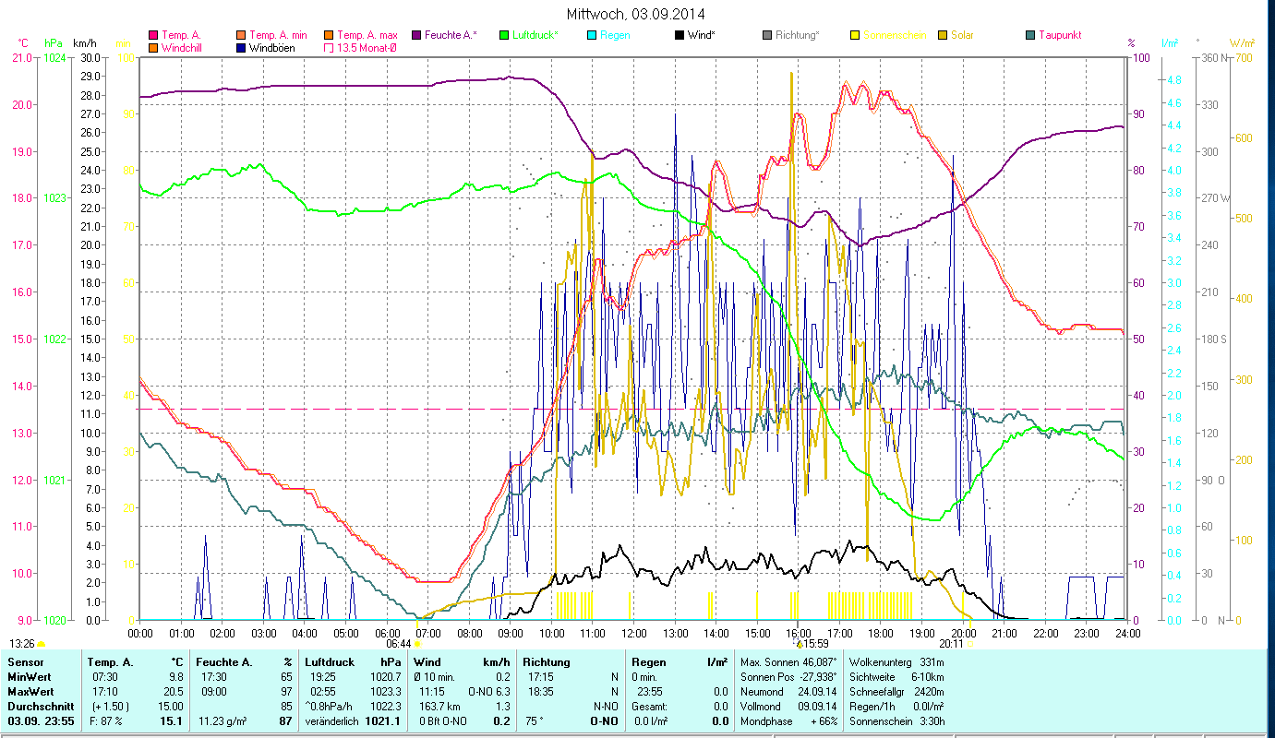The image size is (1275, 738).
Task: Click the Temp. A. max legend swatch
Action: click(330, 35)
